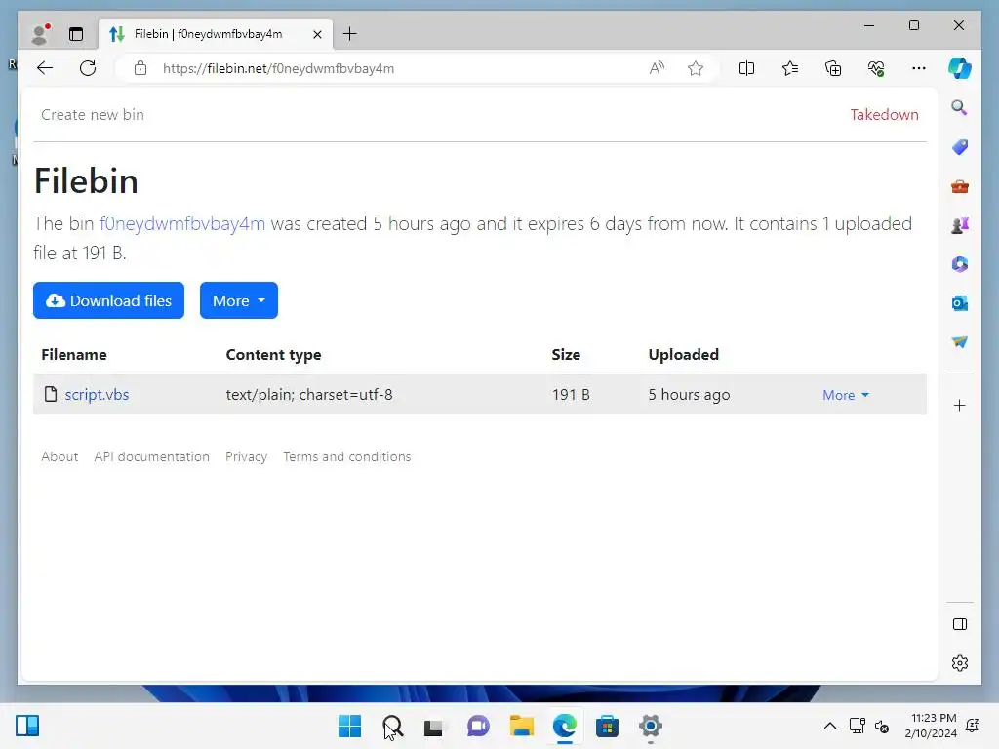This screenshot has width=999, height=749.
Task: Select text/plain; charset=utf-8 content type cell
Action: (x=309, y=394)
